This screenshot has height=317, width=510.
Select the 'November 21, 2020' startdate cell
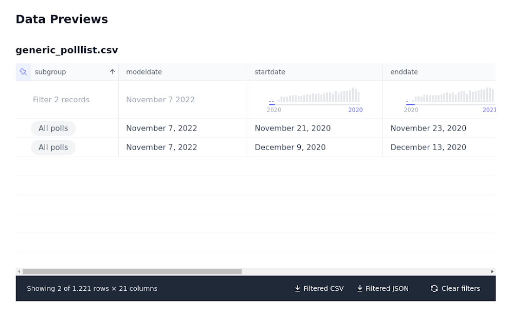tap(315, 128)
